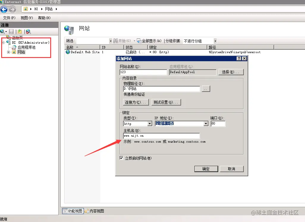Open the filter field dropdown arrow
305x222 pixels.
point(111,41)
